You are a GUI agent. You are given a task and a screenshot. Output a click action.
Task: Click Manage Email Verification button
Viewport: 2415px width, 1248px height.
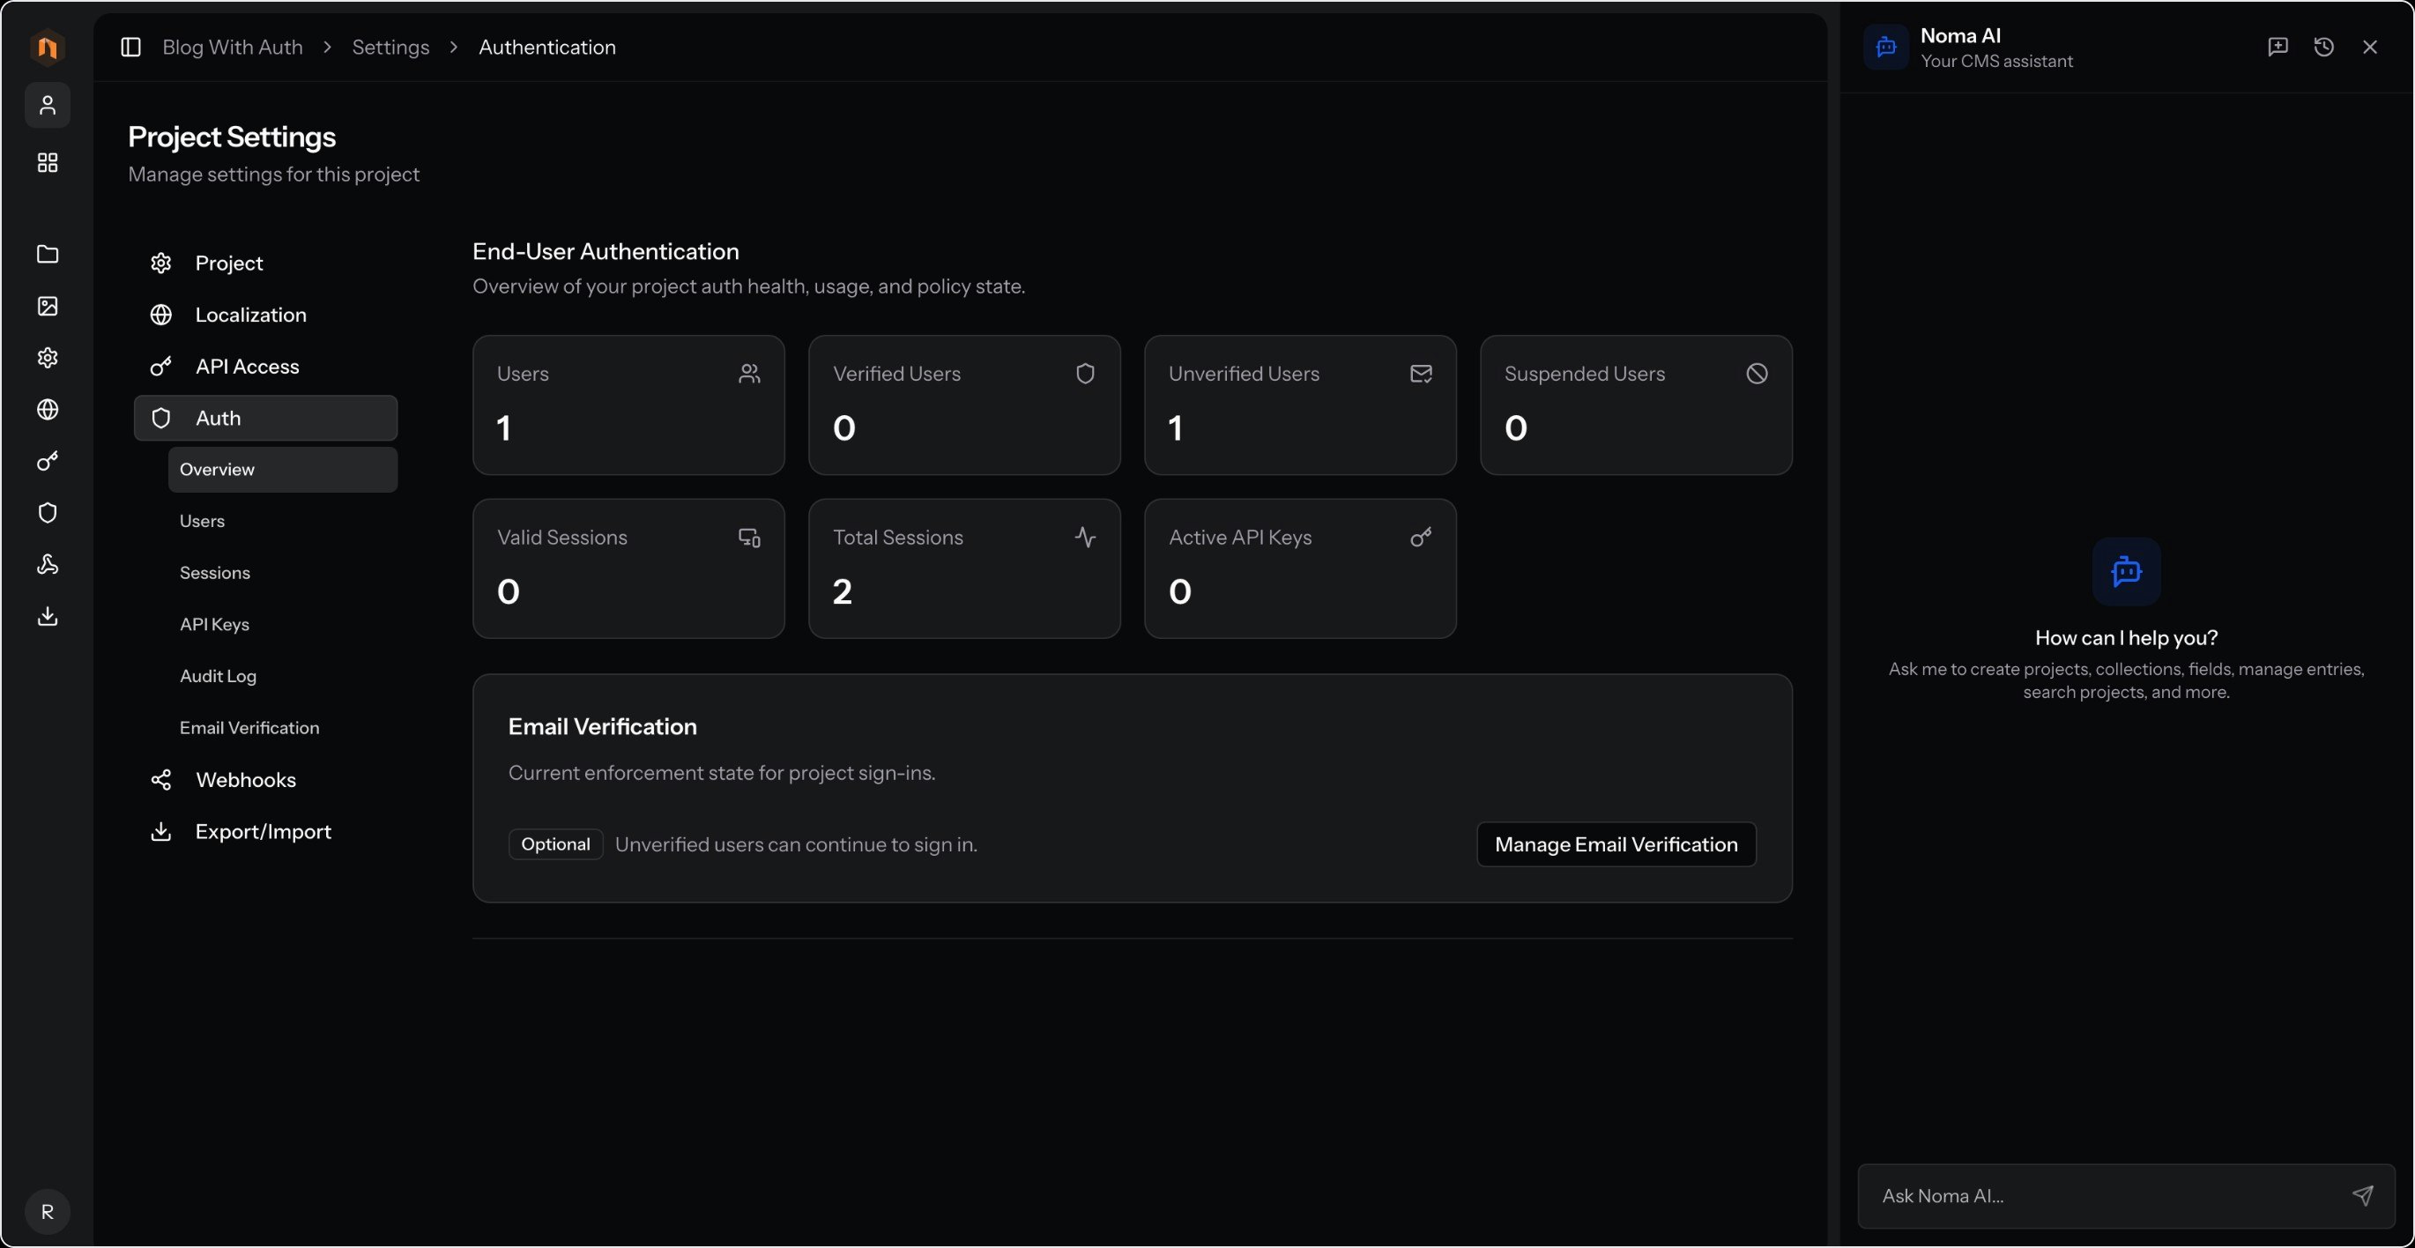coord(1616,843)
